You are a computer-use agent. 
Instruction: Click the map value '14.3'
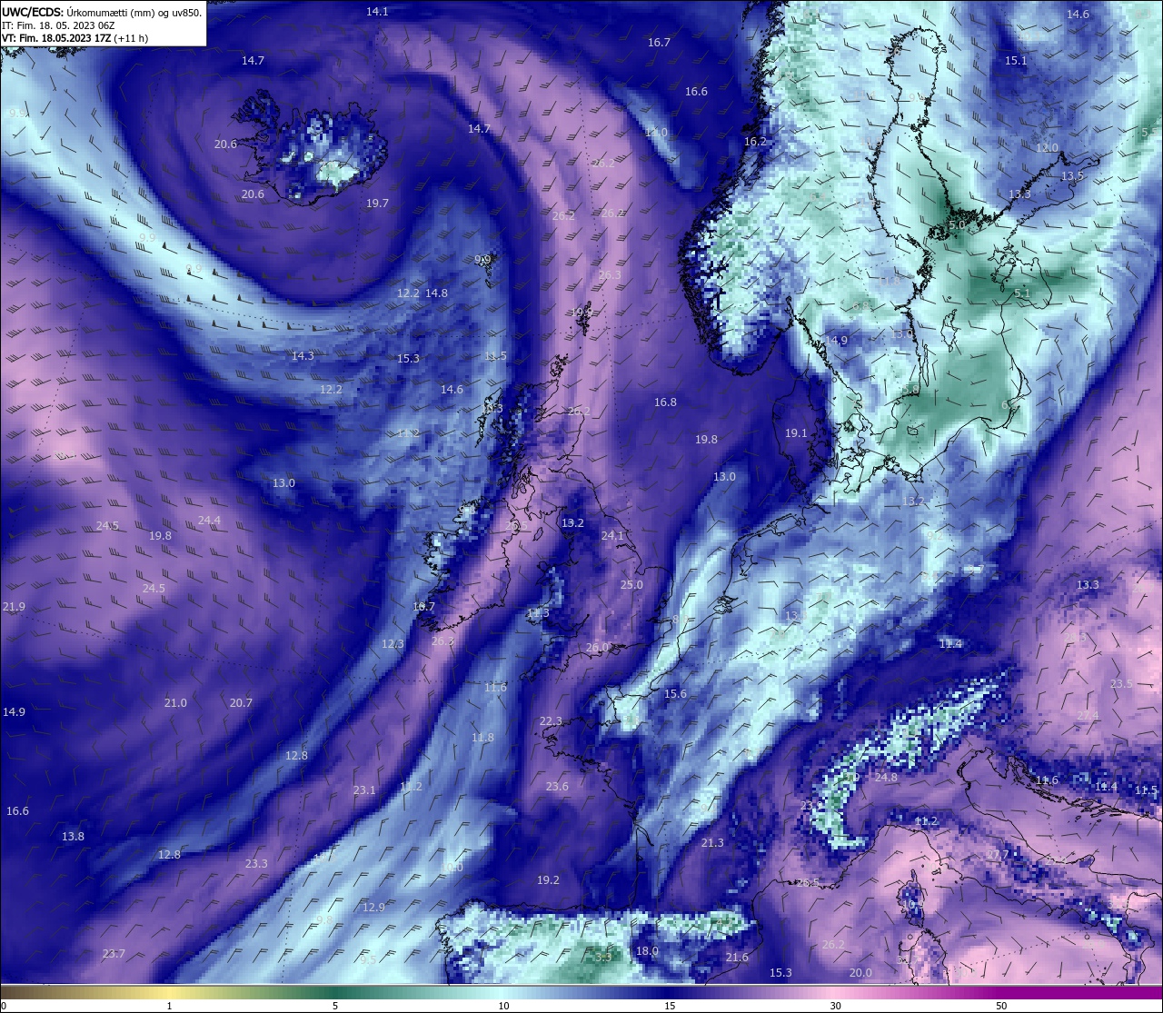pyautogui.click(x=303, y=356)
